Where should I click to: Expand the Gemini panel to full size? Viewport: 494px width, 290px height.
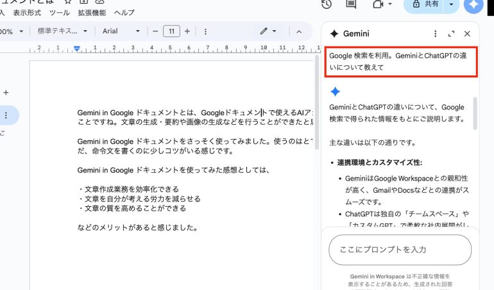(x=451, y=34)
